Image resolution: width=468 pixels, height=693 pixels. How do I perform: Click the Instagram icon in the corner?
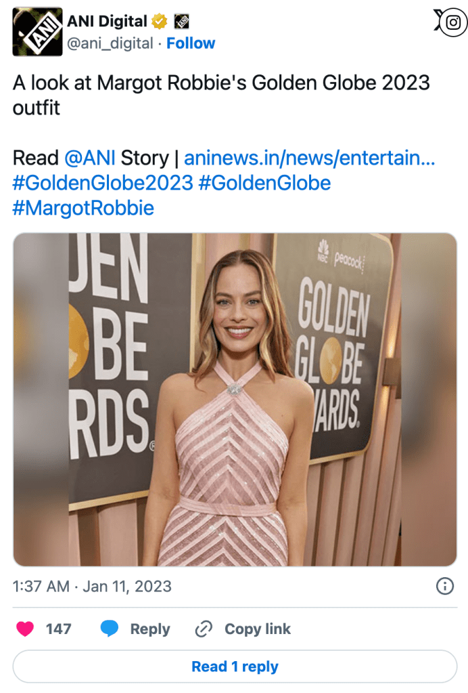(x=450, y=22)
